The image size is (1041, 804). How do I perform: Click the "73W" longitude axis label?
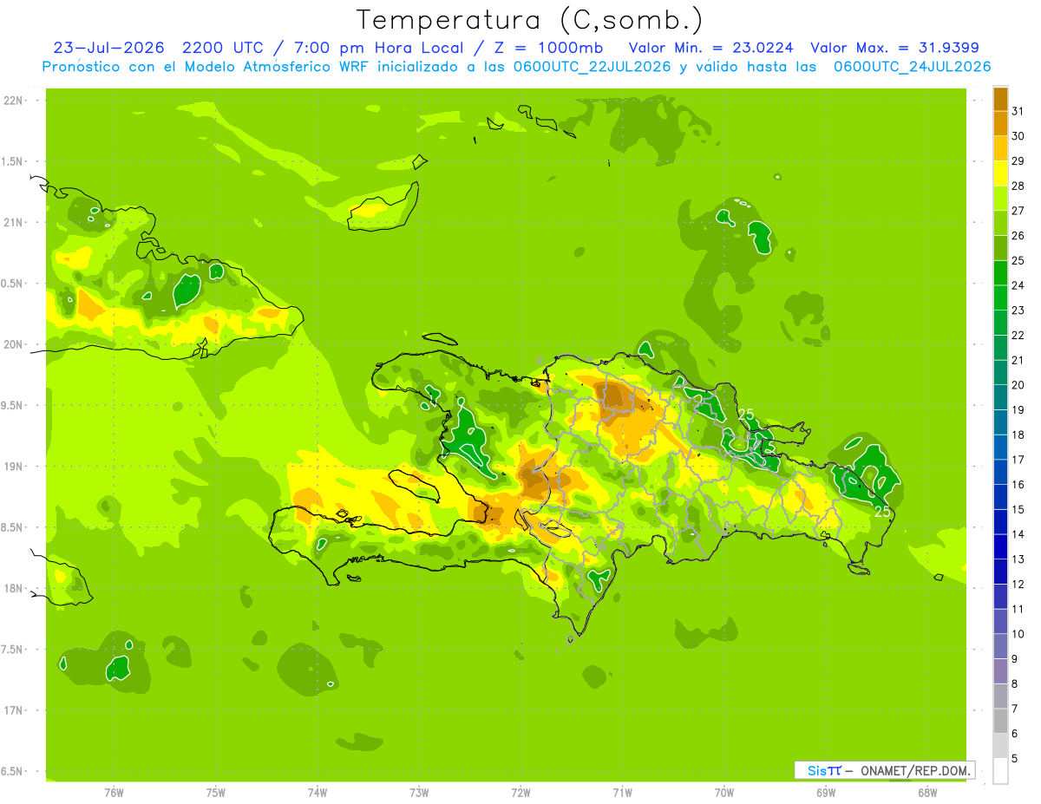coord(418,792)
